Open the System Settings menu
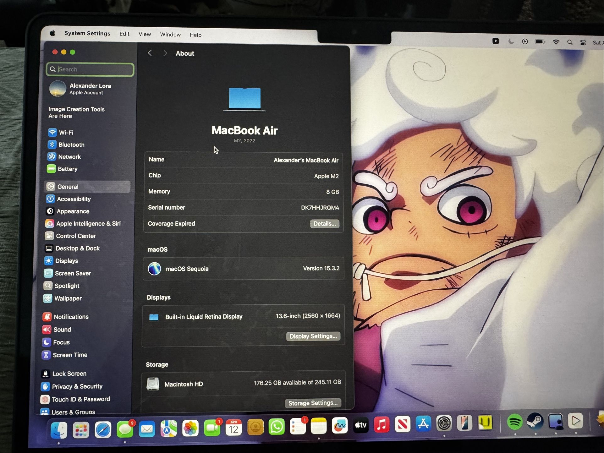Screen dimensions: 604x453 point(87,33)
